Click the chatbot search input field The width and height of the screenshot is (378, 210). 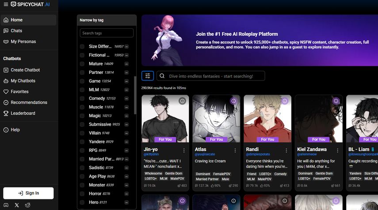[x=211, y=76]
